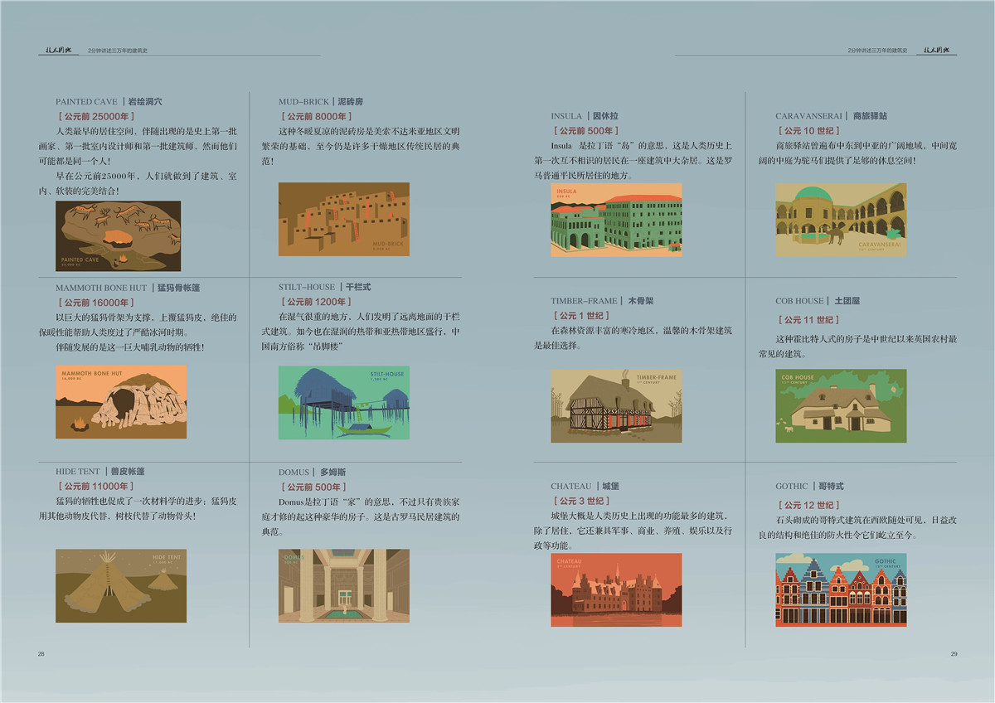Select the date label "公元 11 世纪"
Image resolution: width=995 pixels, height=703 pixels.
tap(808, 320)
